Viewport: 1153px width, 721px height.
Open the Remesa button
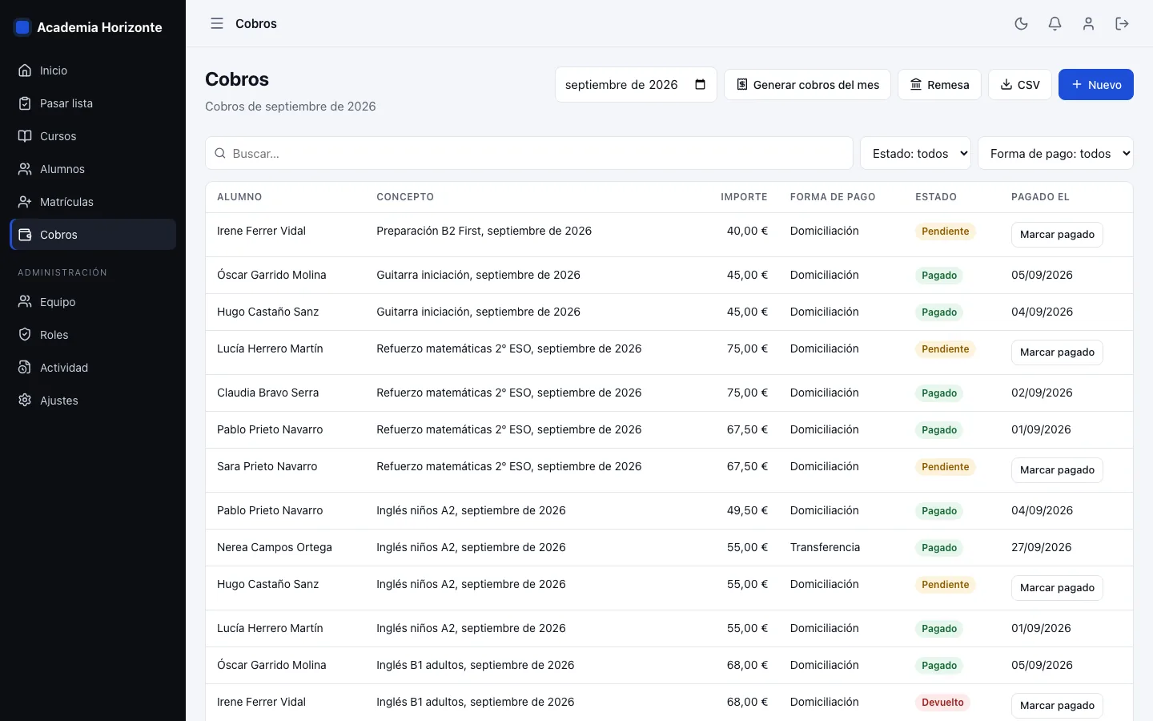[939, 85]
